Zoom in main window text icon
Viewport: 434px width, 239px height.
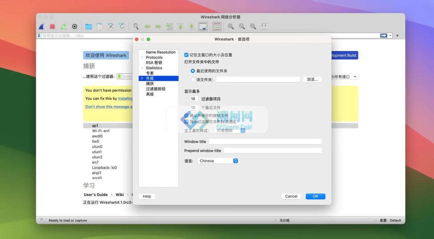coord(231,26)
